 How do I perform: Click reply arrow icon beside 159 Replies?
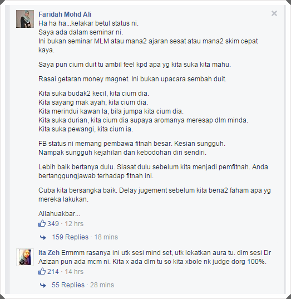click(x=43, y=237)
